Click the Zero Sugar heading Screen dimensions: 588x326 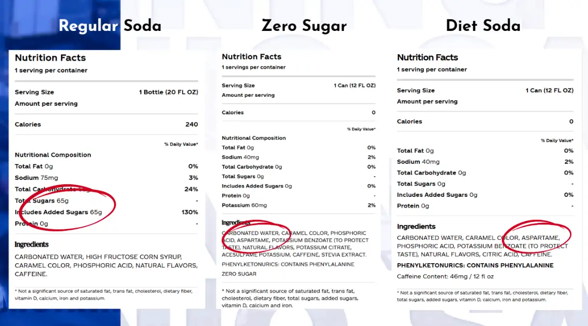tap(304, 26)
